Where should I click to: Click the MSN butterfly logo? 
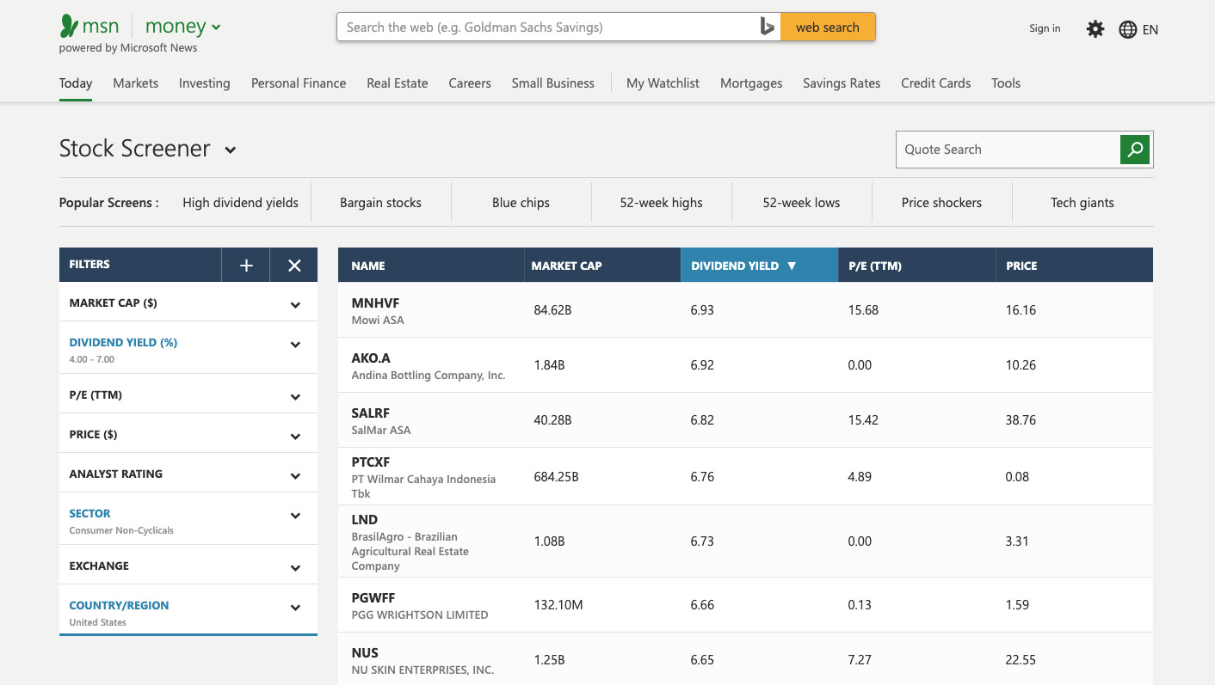[70, 27]
